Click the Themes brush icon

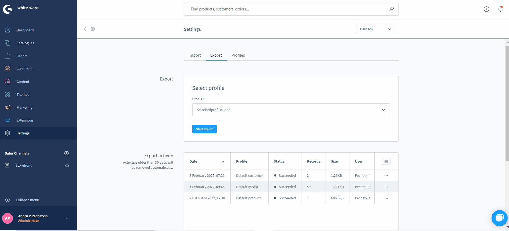point(8,94)
